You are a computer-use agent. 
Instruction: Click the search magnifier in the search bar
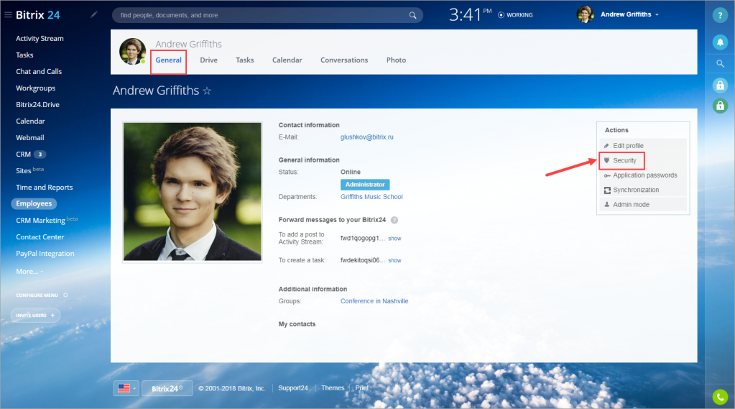[x=412, y=15]
